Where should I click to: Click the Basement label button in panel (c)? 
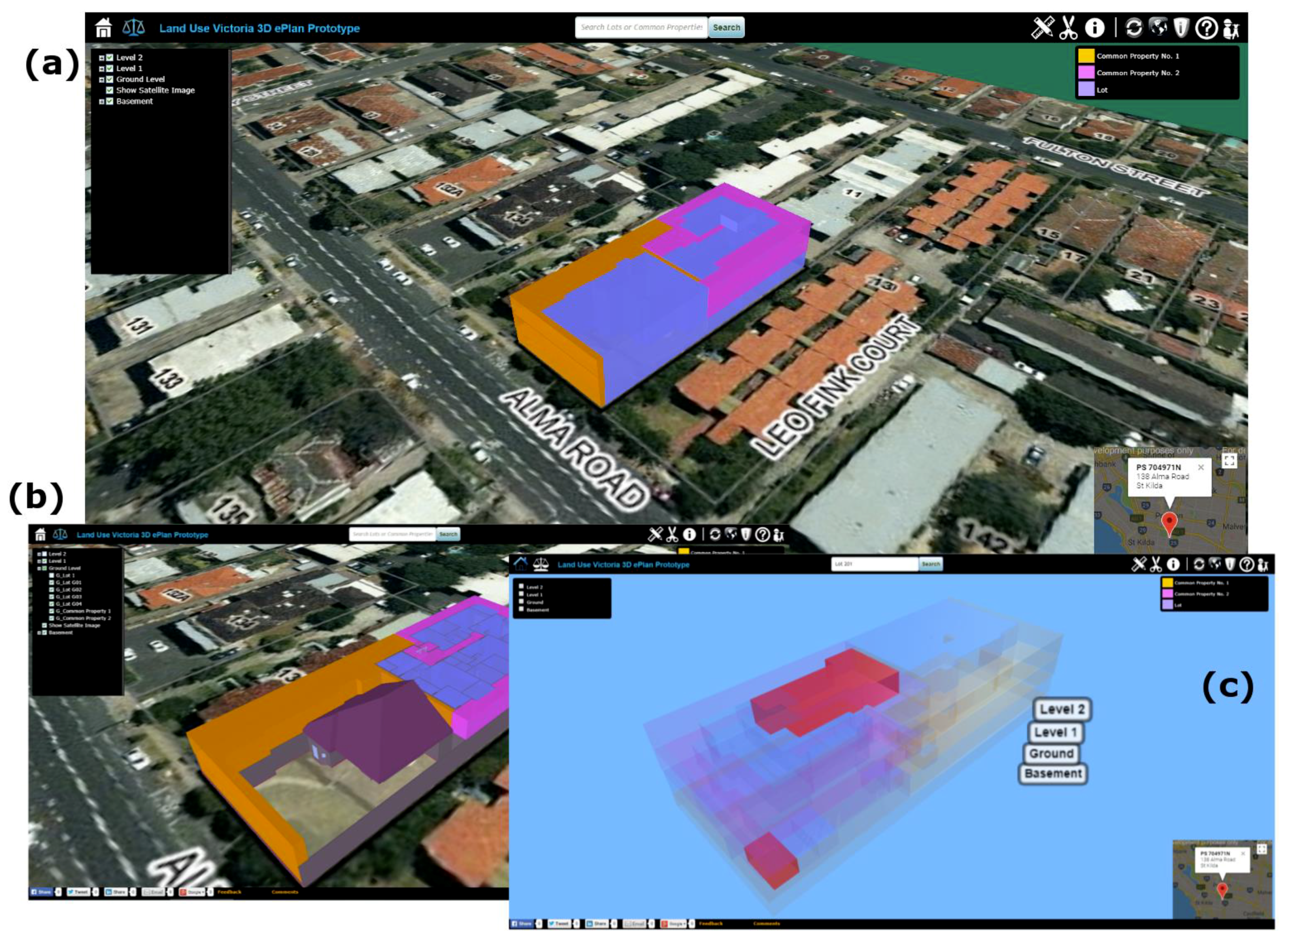pyautogui.click(x=1052, y=774)
